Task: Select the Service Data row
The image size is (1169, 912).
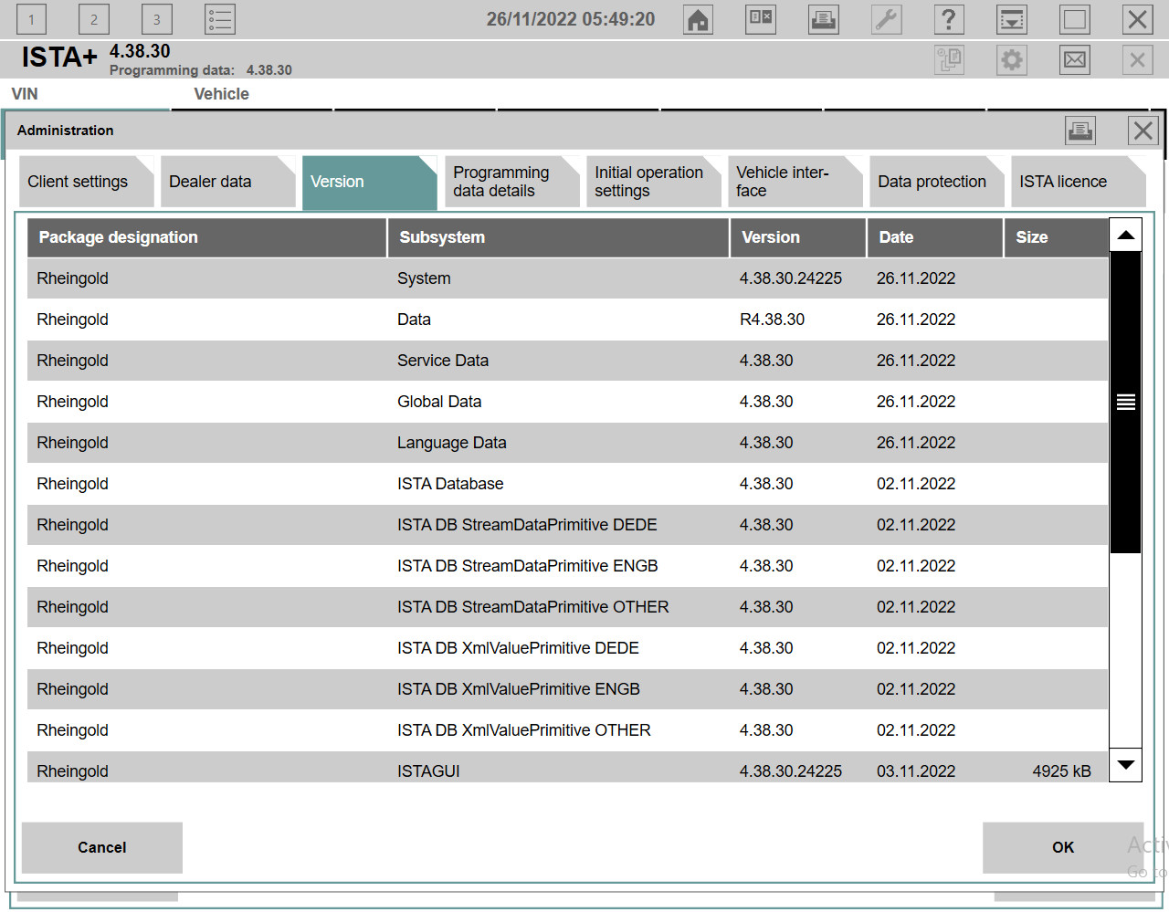Action: click(x=567, y=361)
